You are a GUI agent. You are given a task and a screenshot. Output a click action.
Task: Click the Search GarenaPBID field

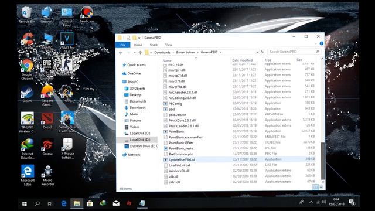(294, 52)
